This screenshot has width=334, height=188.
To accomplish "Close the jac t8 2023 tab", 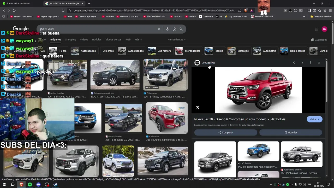I will 83,3.
